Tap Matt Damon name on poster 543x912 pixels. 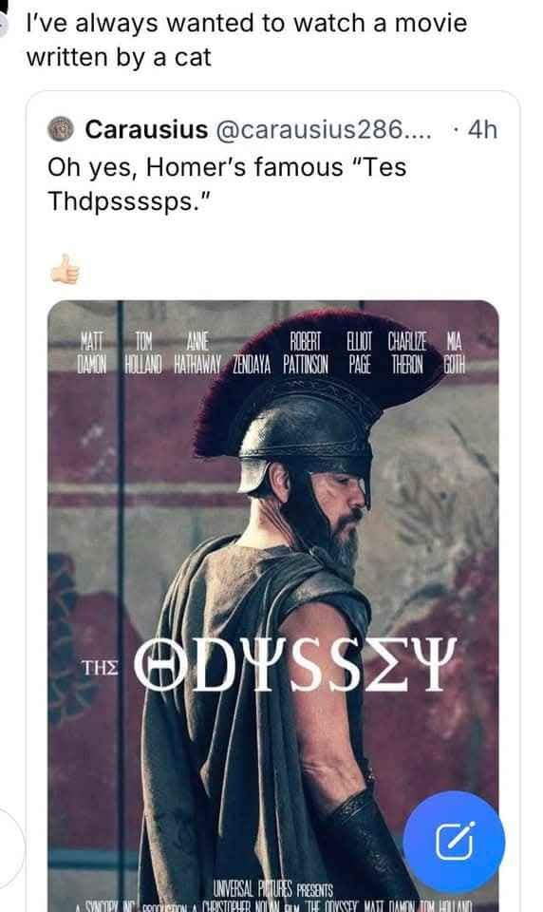[x=92, y=352]
